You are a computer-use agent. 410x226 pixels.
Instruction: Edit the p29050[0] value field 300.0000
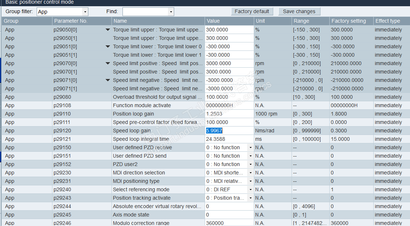229,30
